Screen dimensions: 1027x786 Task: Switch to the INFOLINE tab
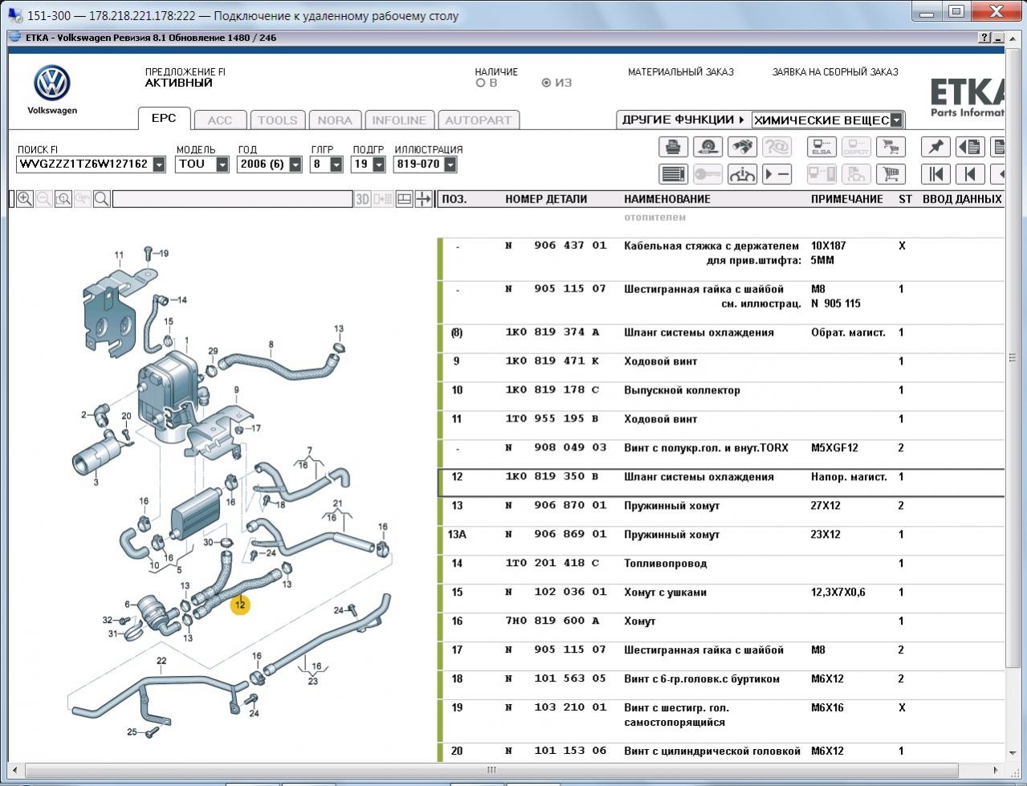[x=399, y=120]
